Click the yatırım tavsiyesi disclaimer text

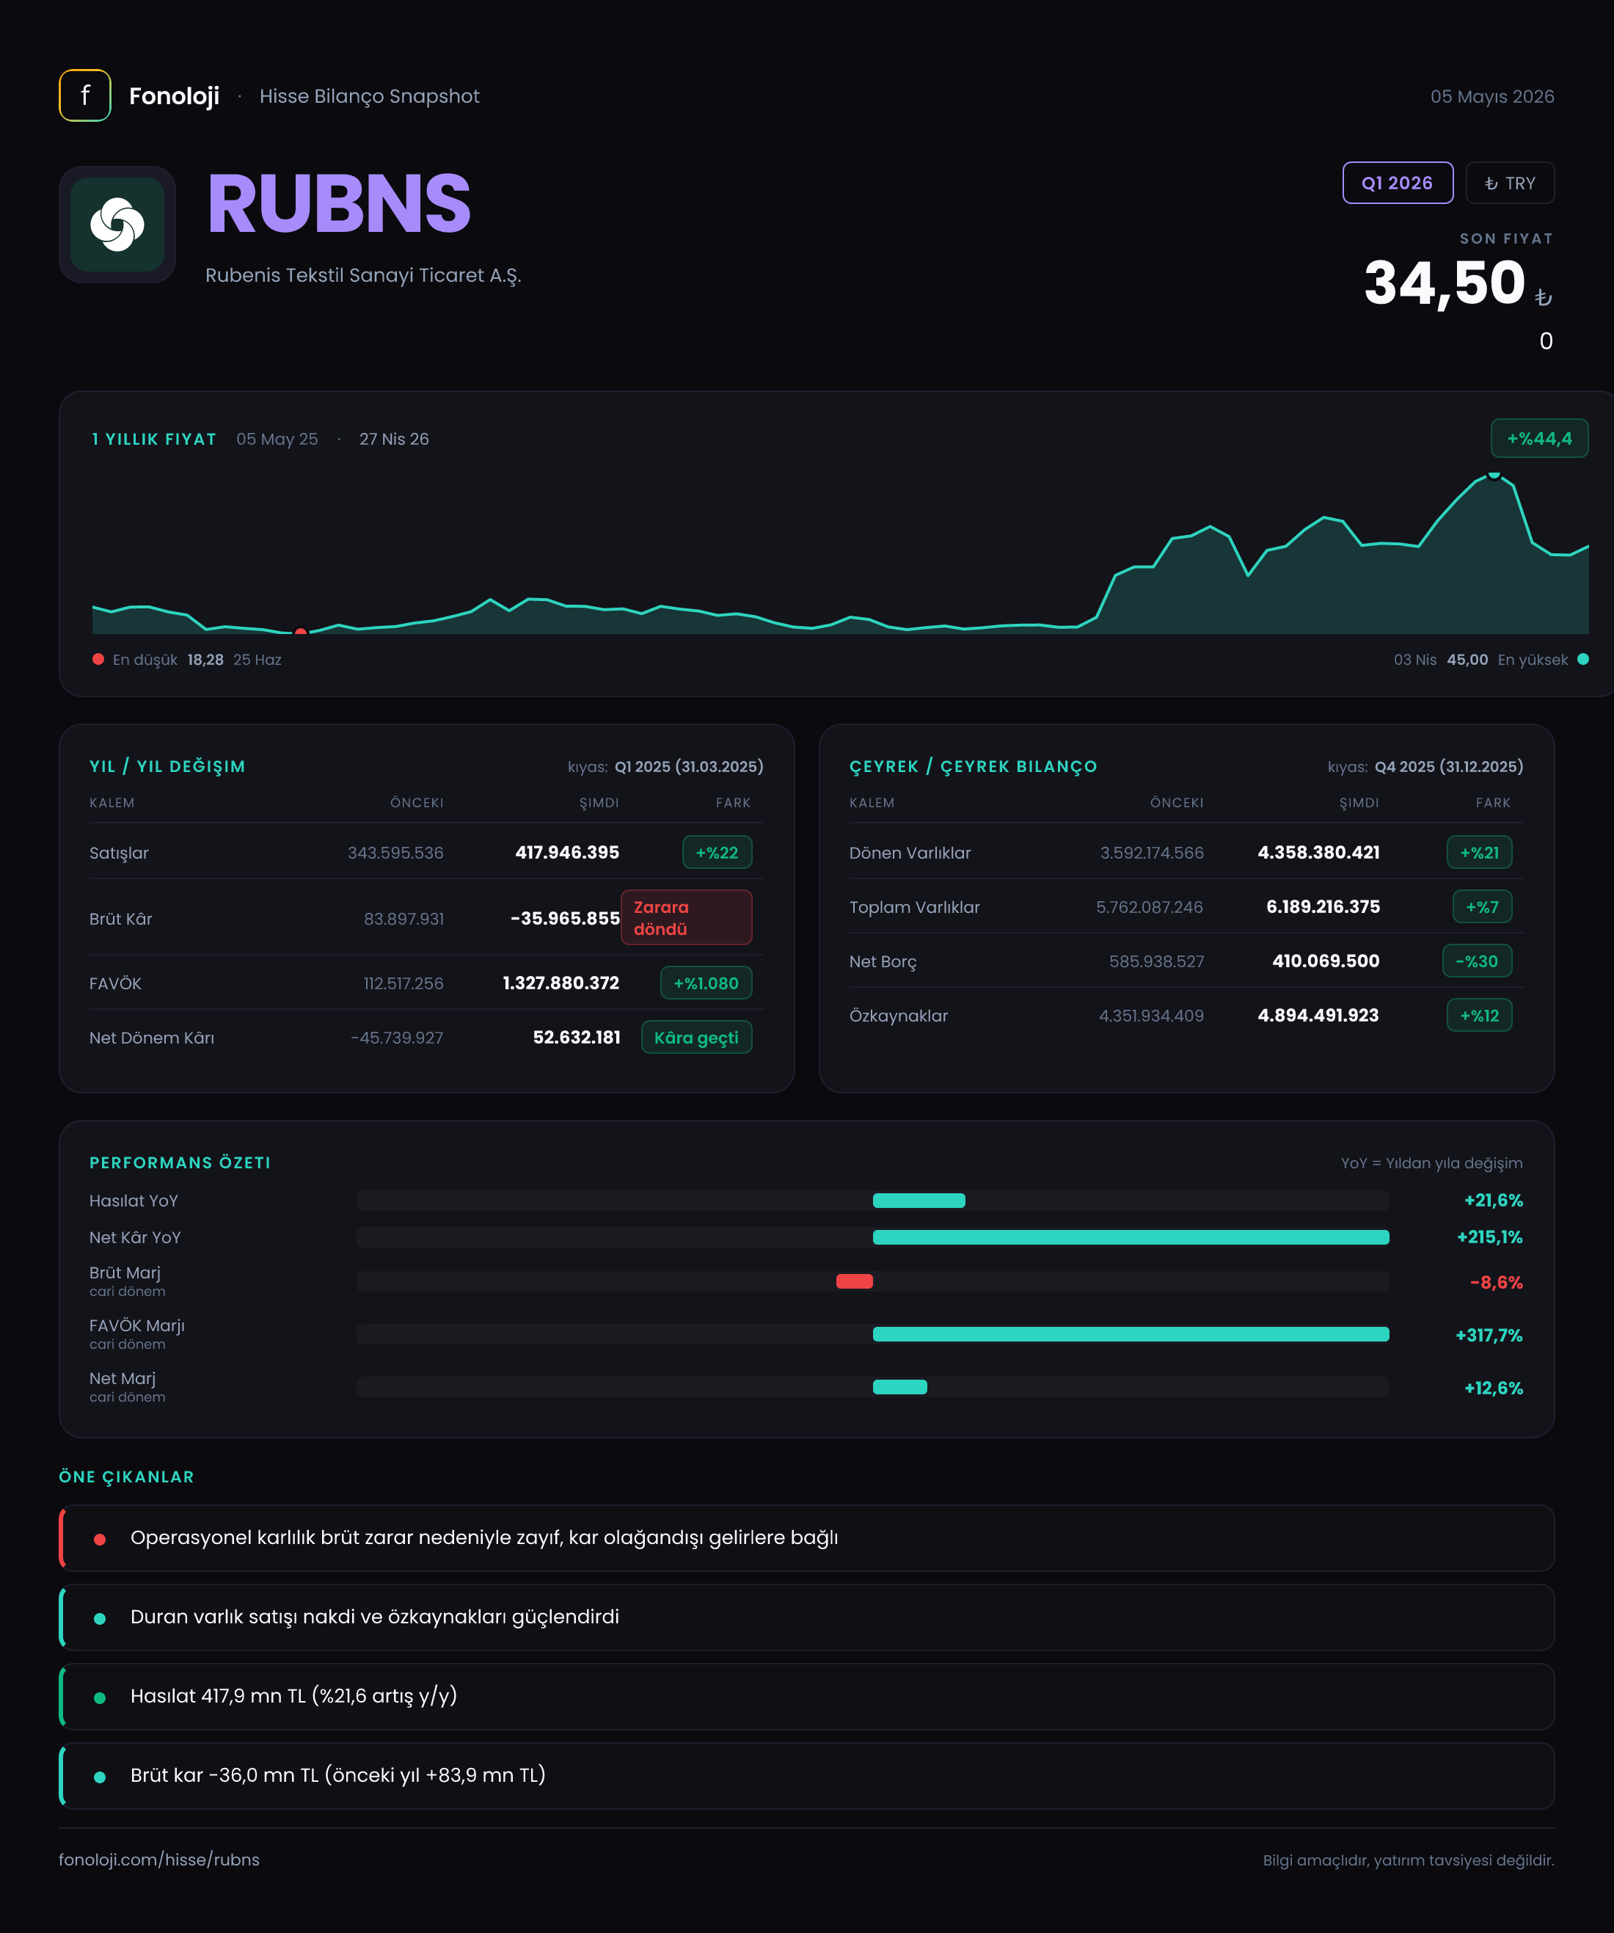pyautogui.click(x=1409, y=1860)
